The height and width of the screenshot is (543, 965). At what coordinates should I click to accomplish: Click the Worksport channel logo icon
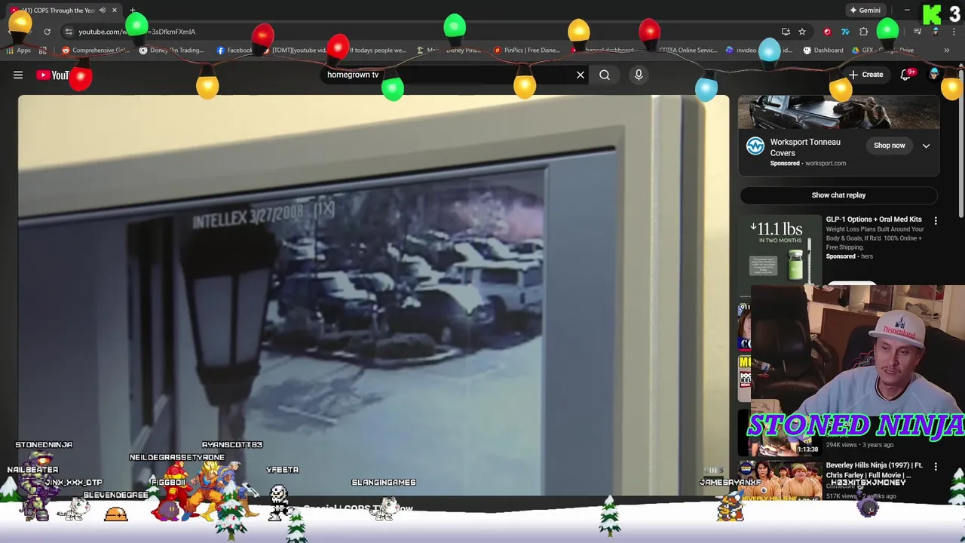pos(755,146)
